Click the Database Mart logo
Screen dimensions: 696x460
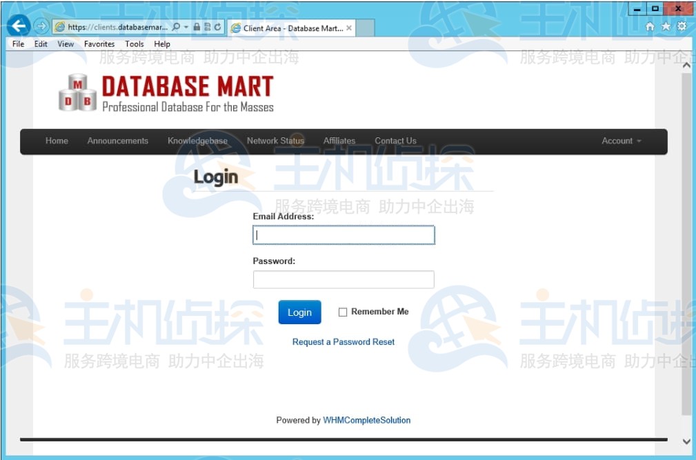click(164, 93)
